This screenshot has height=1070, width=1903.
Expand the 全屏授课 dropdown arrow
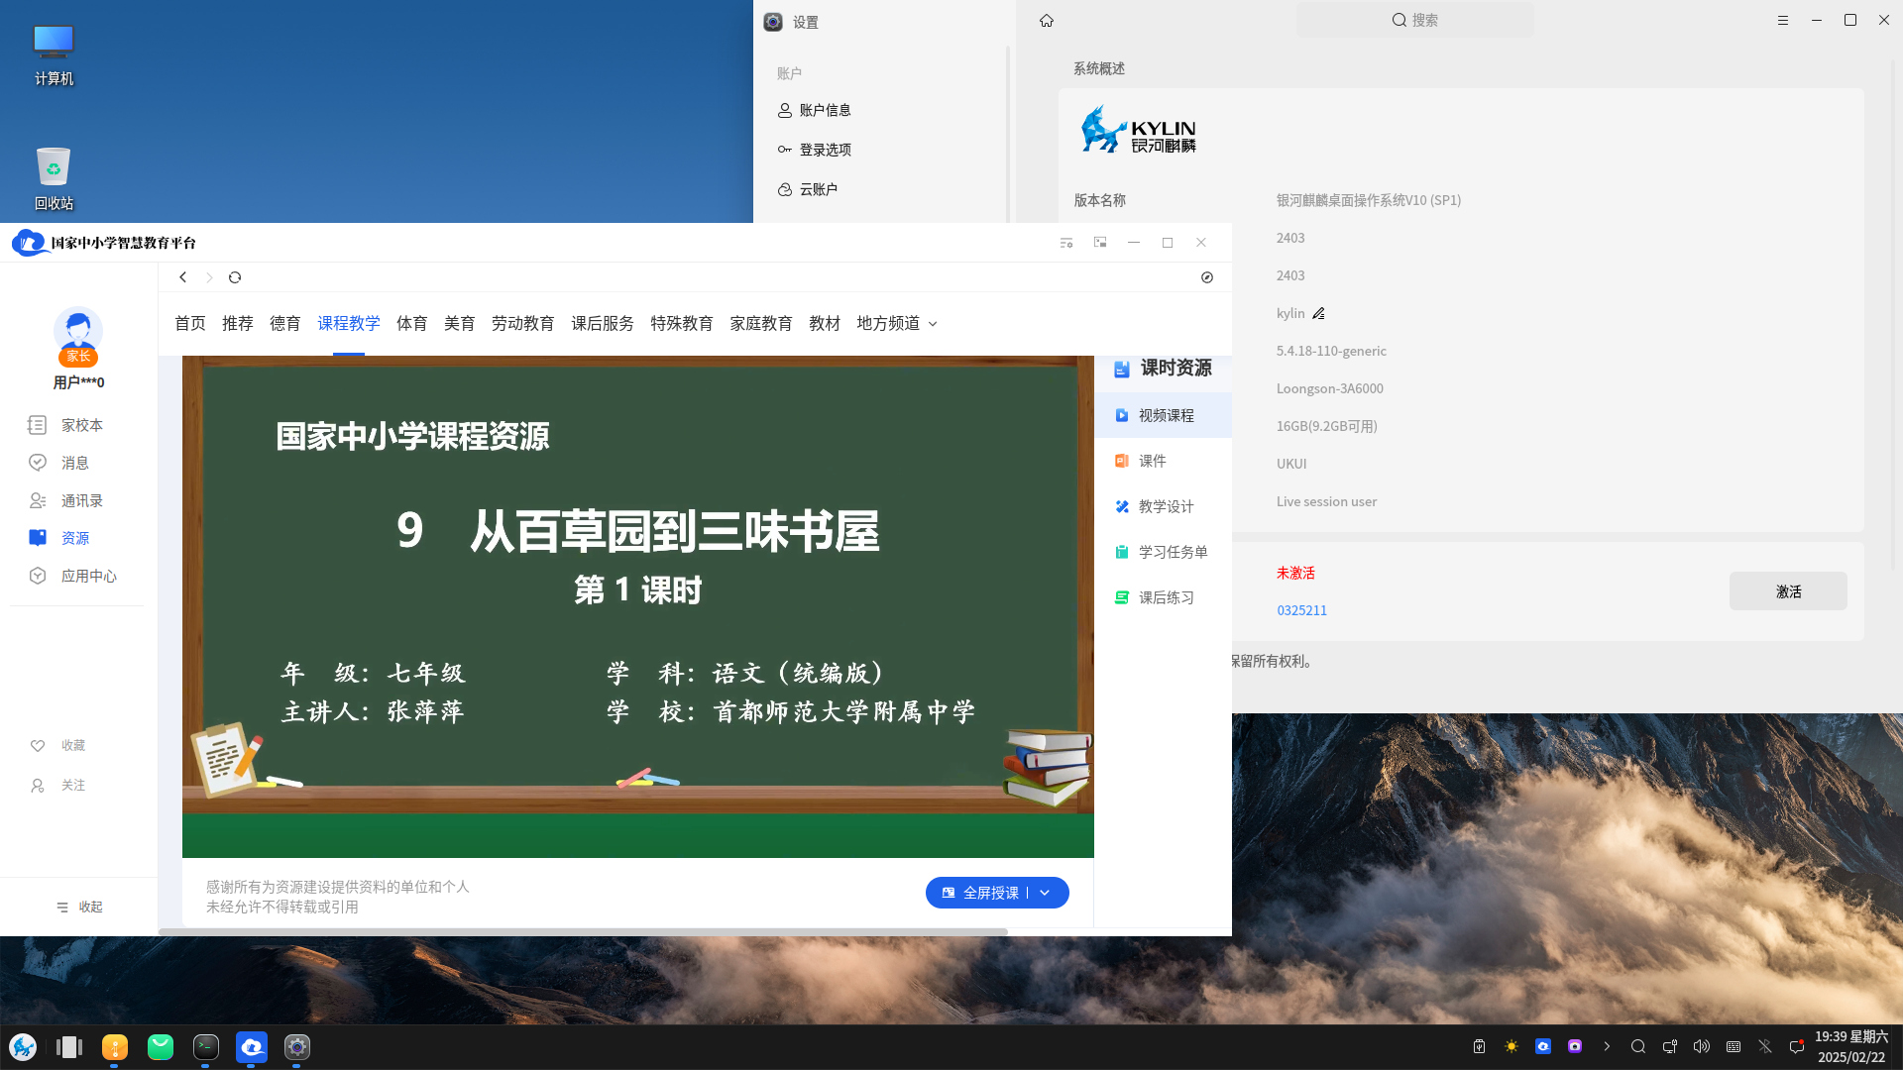pyautogui.click(x=1045, y=893)
